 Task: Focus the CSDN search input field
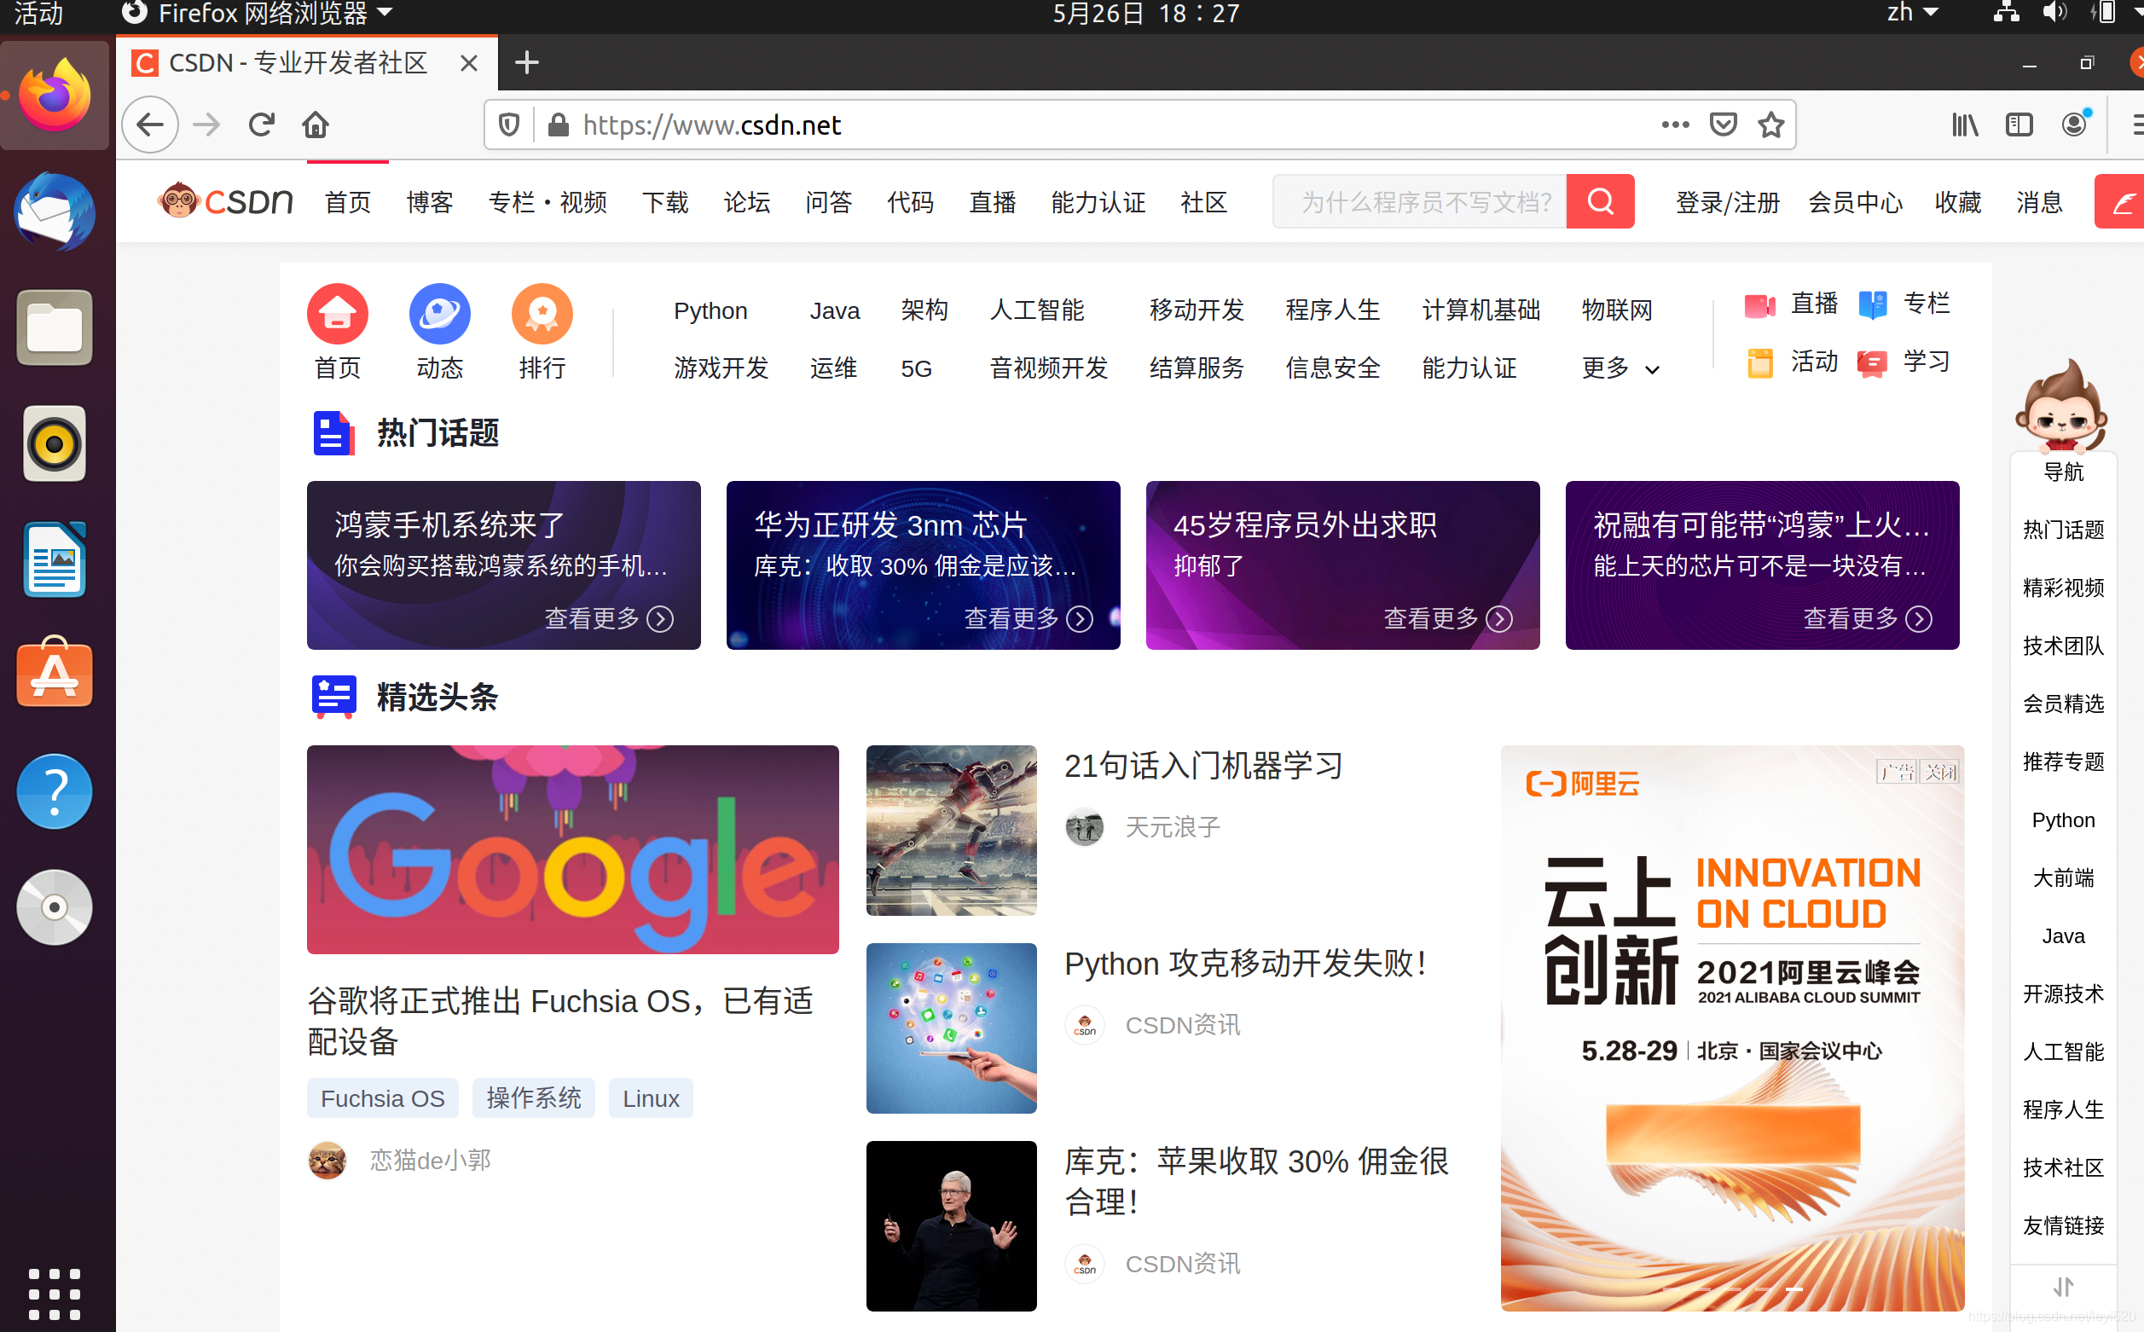pyautogui.click(x=1420, y=202)
